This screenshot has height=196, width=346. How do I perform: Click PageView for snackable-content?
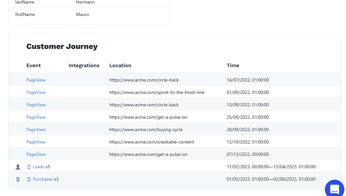[36, 142]
